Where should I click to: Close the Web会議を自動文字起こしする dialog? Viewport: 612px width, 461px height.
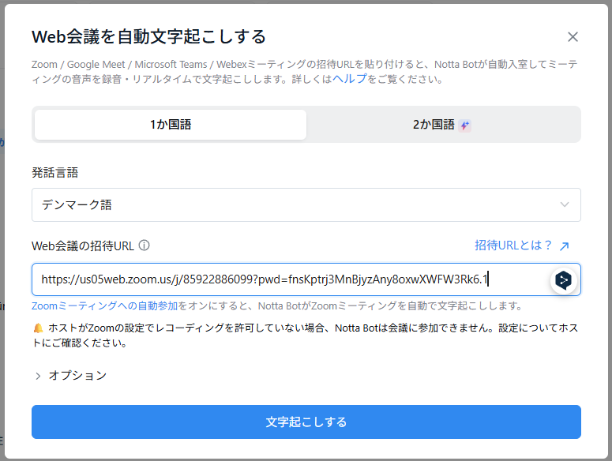pyautogui.click(x=573, y=36)
